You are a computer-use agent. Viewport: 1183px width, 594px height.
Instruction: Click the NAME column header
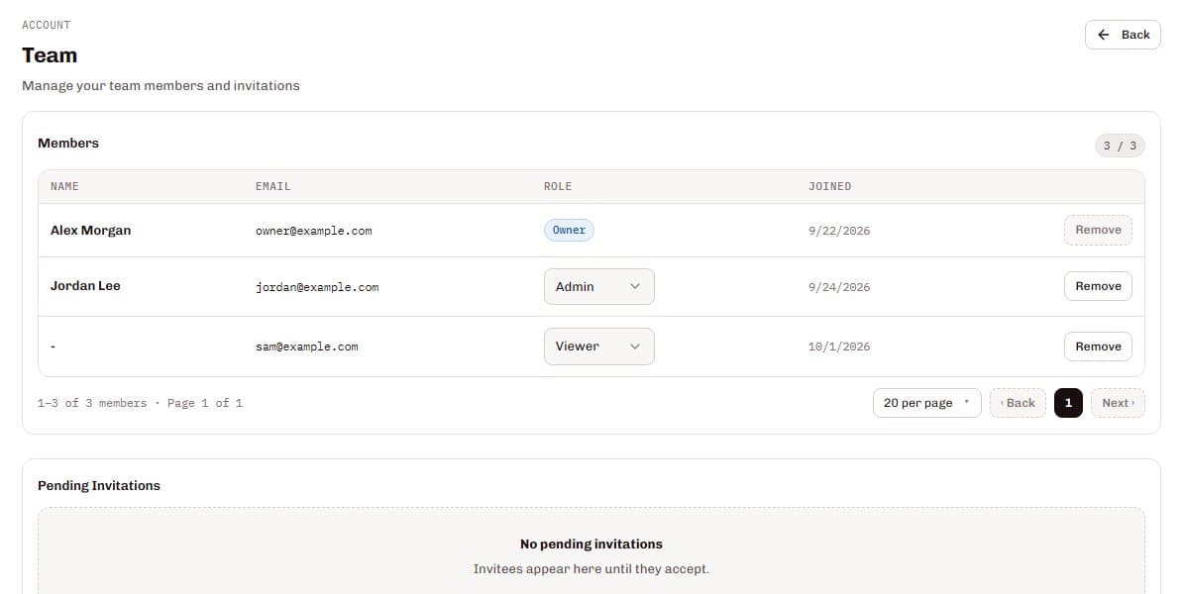point(64,186)
